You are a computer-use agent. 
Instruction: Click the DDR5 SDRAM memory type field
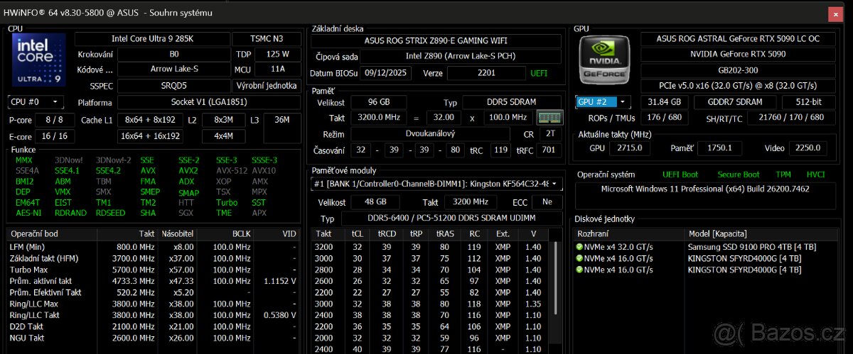(x=512, y=102)
